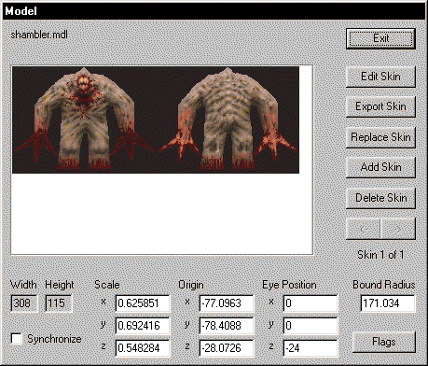Click the Add Skin button
This screenshot has height=366, width=428.
[x=380, y=167]
